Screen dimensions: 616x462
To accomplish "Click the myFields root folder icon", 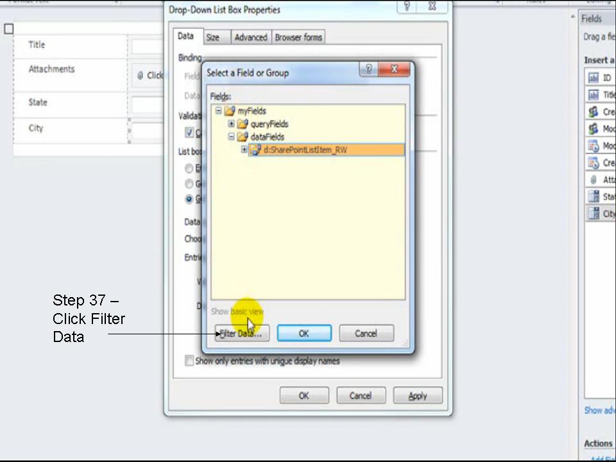I will [230, 111].
